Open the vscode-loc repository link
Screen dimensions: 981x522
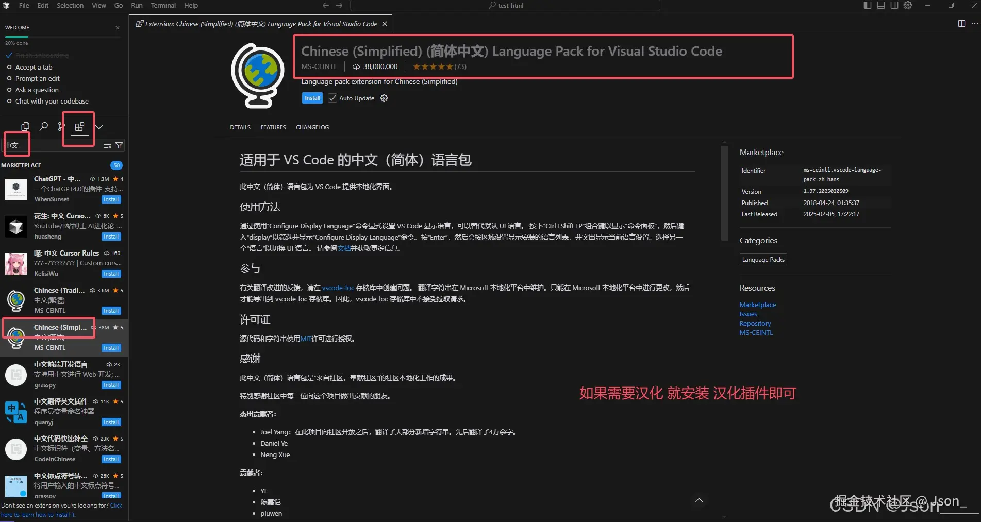[x=338, y=288]
